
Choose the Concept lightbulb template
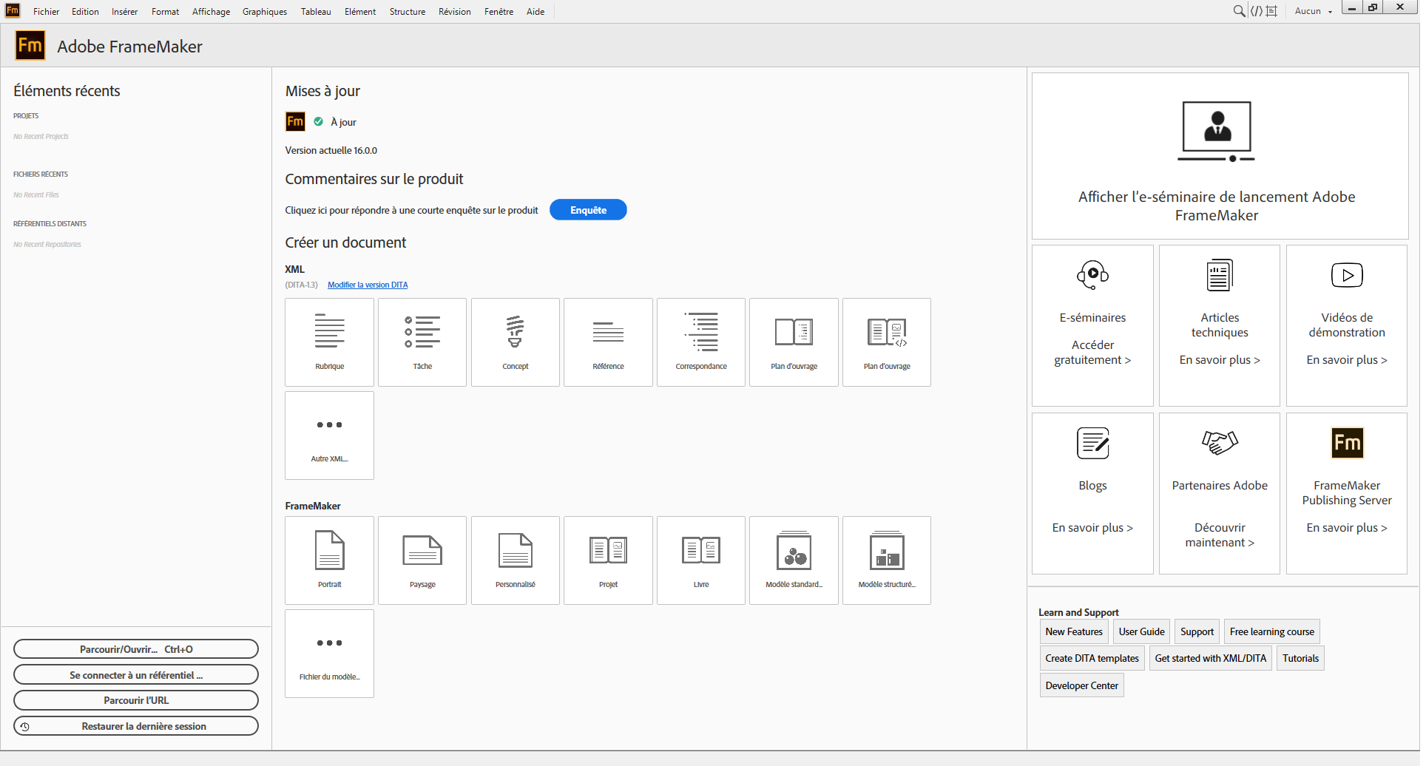(515, 342)
